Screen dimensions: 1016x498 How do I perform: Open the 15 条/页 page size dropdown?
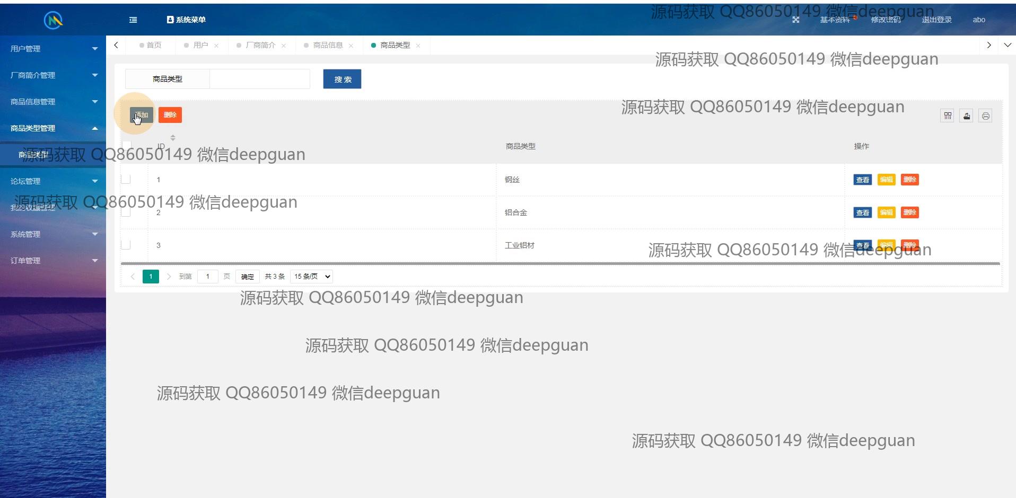click(311, 277)
